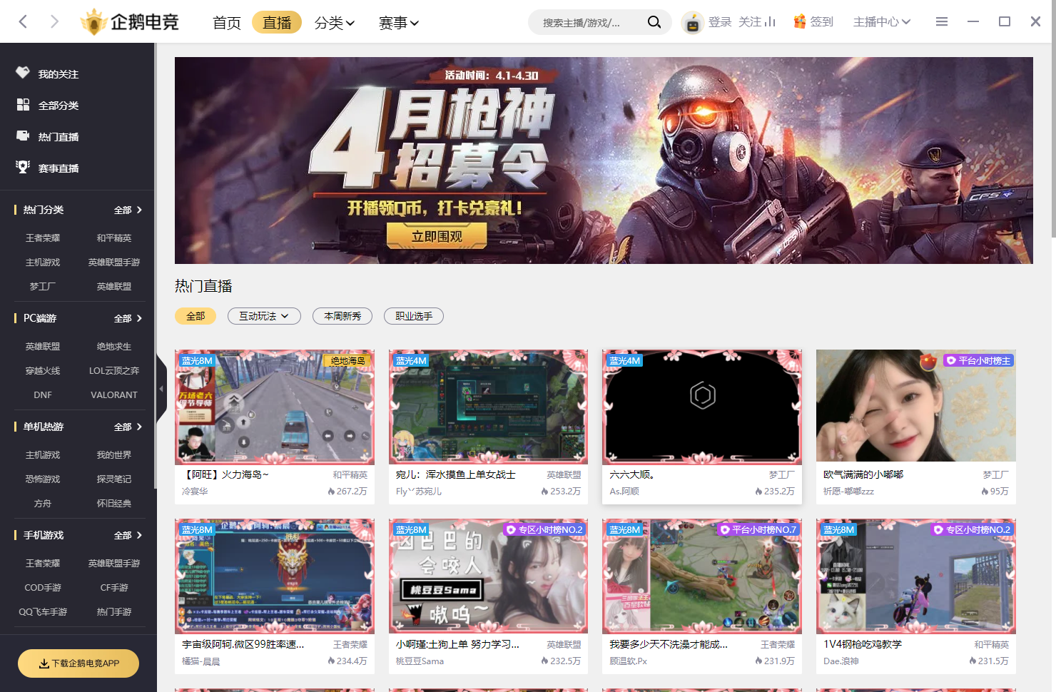Switch to the 首页 tab
1056x692 pixels.
point(227,23)
